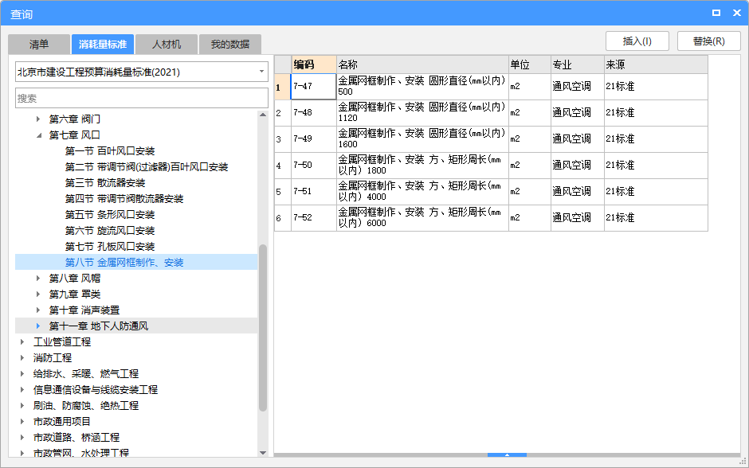Screen dimensions: 749x468
Task: Expand the 市政通用项目 node
Action: point(22,421)
